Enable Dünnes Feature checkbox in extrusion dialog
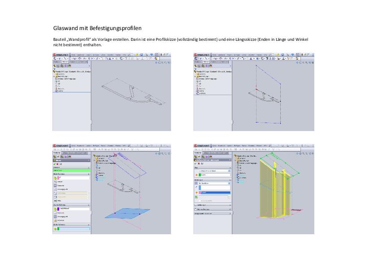 tap(196, 210)
